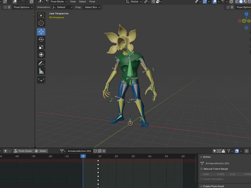Screen dimensions: 251x188
Task: Click the ArmatureAction.001 name field in Action panel
Action: [x=217, y=163]
